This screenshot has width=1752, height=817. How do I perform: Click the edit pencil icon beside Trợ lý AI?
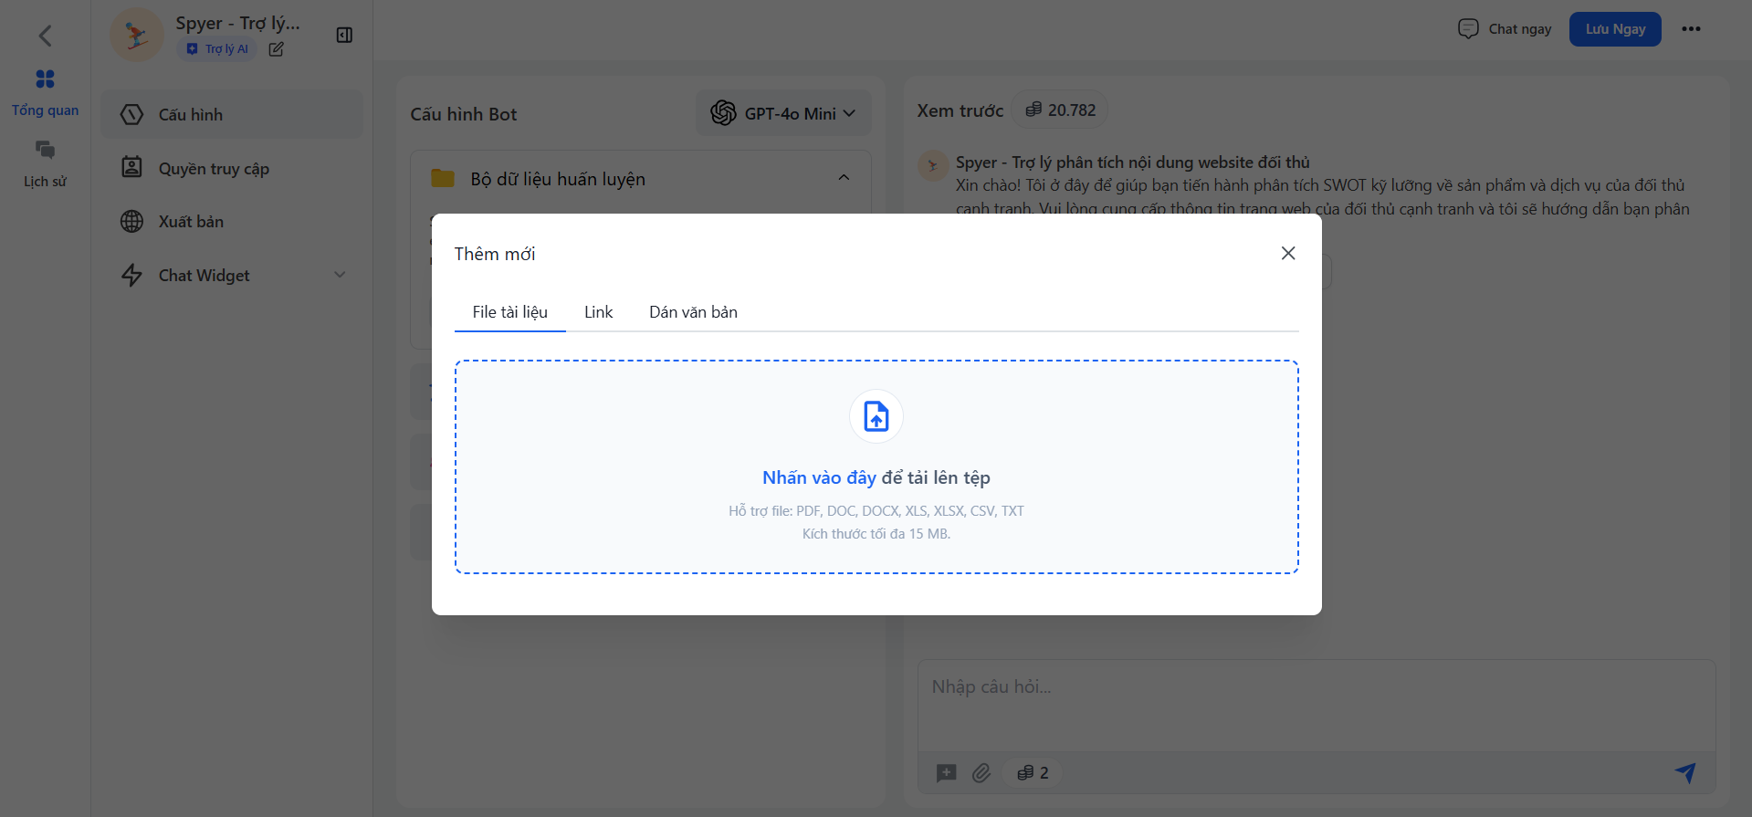coord(276,49)
